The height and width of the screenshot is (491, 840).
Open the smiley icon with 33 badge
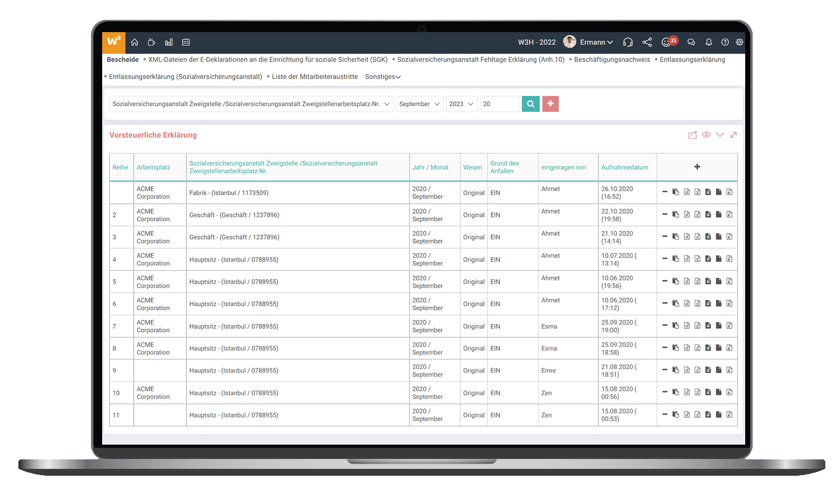[669, 42]
